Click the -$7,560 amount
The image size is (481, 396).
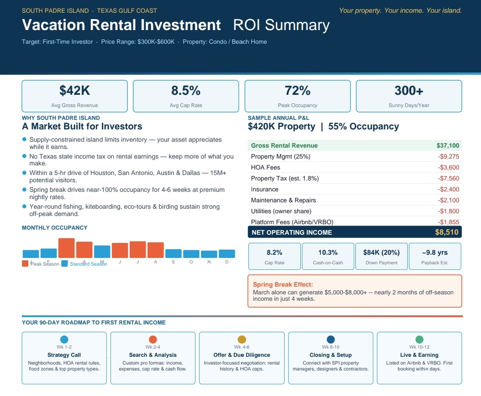(449, 179)
